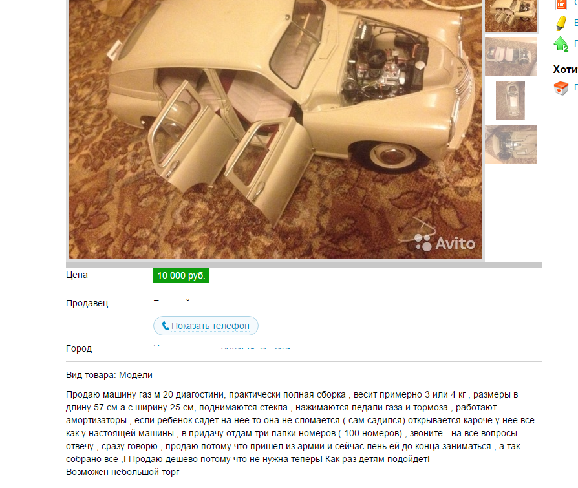Click the green up-arrow x2 icon

(x=561, y=44)
